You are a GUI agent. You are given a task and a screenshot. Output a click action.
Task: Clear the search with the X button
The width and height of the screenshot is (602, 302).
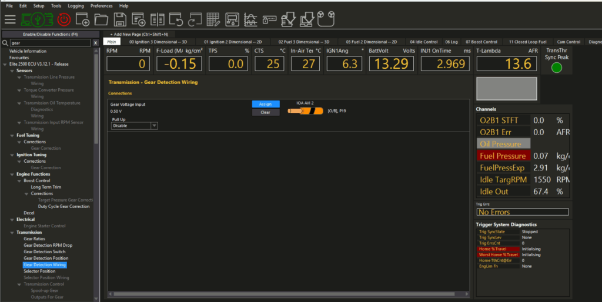pyautogui.click(x=96, y=43)
